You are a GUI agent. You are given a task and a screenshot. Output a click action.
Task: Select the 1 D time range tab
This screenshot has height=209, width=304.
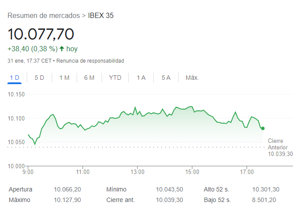14,78
